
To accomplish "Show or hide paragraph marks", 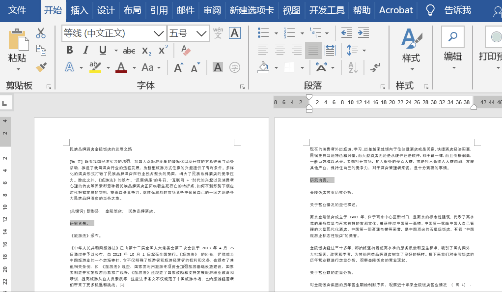I will [x=375, y=67].
